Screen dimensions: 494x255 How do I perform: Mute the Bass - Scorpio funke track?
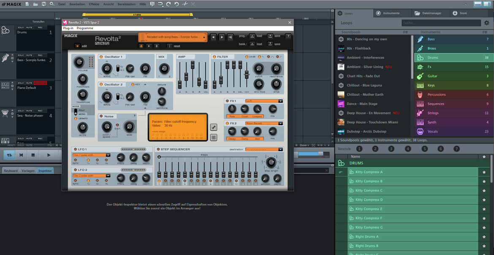click(29, 55)
